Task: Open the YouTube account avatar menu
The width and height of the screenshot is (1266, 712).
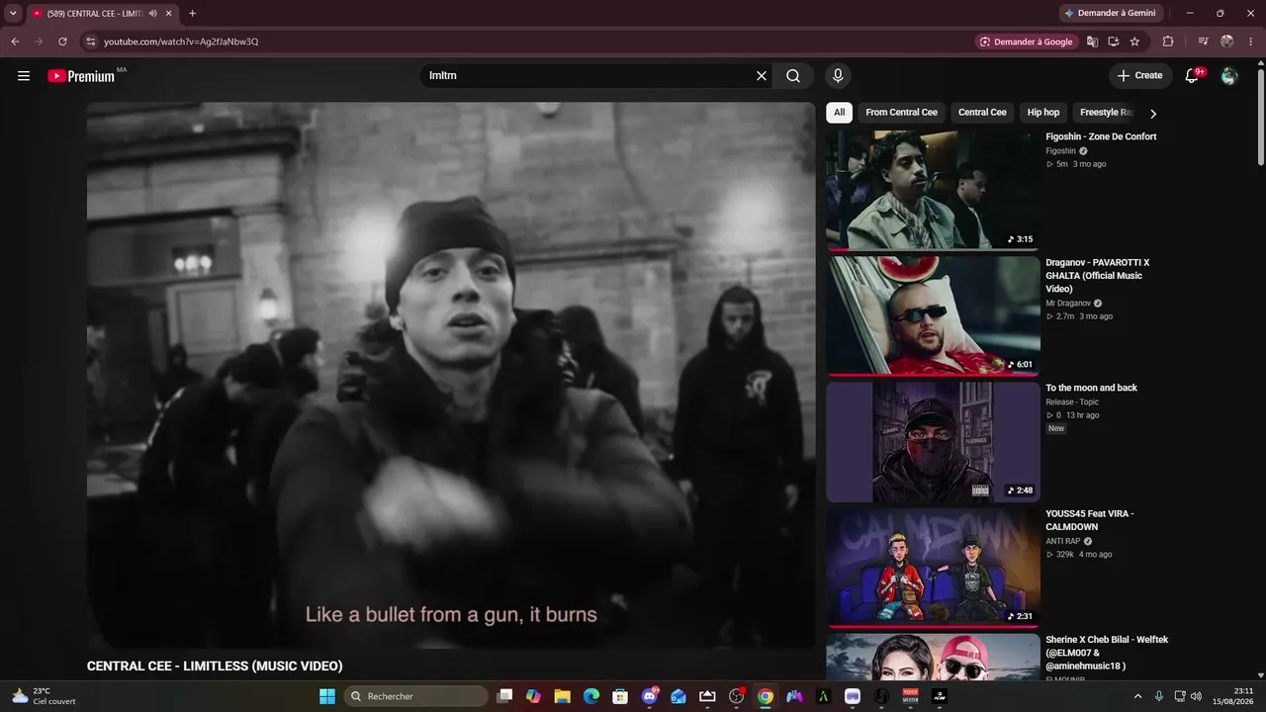Action: [x=1229, y=76]
